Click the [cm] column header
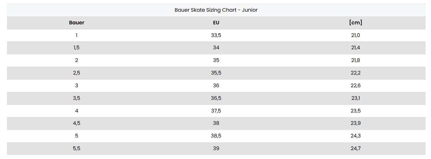431x159 pixels. (x=355, y=23)
